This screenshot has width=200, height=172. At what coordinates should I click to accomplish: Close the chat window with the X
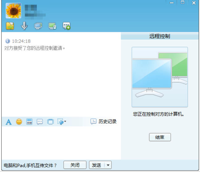pos(194,3)
